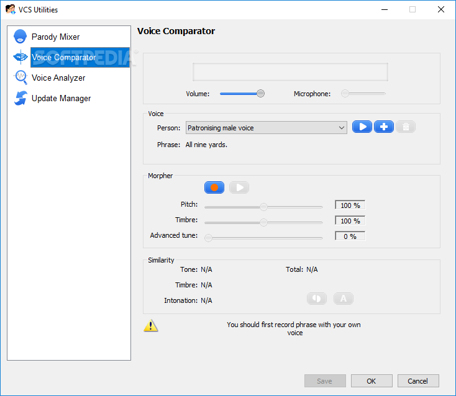
Task: Click the Timbre slider handle in Morpher
Action: 263,223
